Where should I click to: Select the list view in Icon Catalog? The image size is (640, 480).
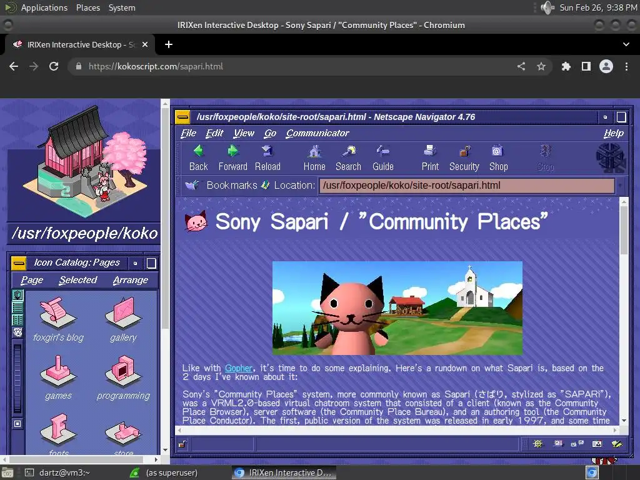coord(17,307)
